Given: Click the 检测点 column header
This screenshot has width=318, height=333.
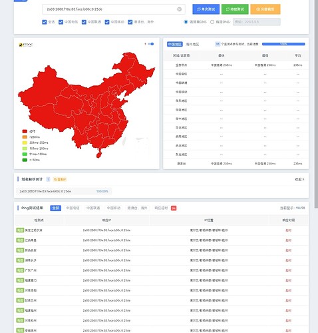Looking at the screenshot, I should tap(39, 220).
